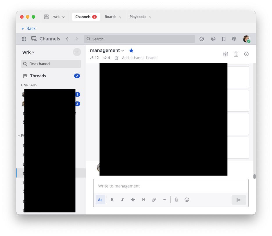Toggle bold formatting
Screen dimensions: 272x236
click(x=112, y=200)
